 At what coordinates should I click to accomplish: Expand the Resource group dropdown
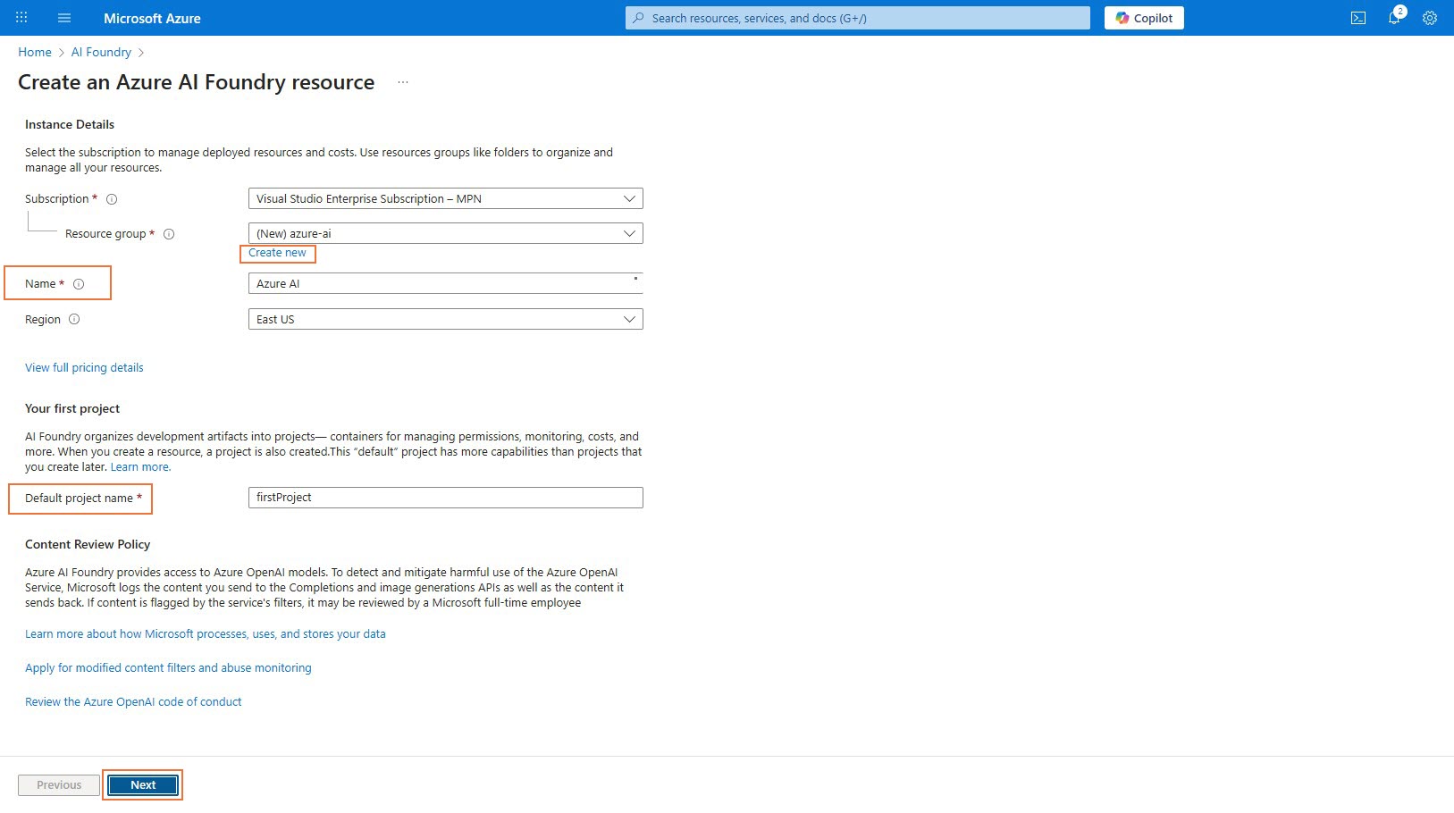point(445,233)
